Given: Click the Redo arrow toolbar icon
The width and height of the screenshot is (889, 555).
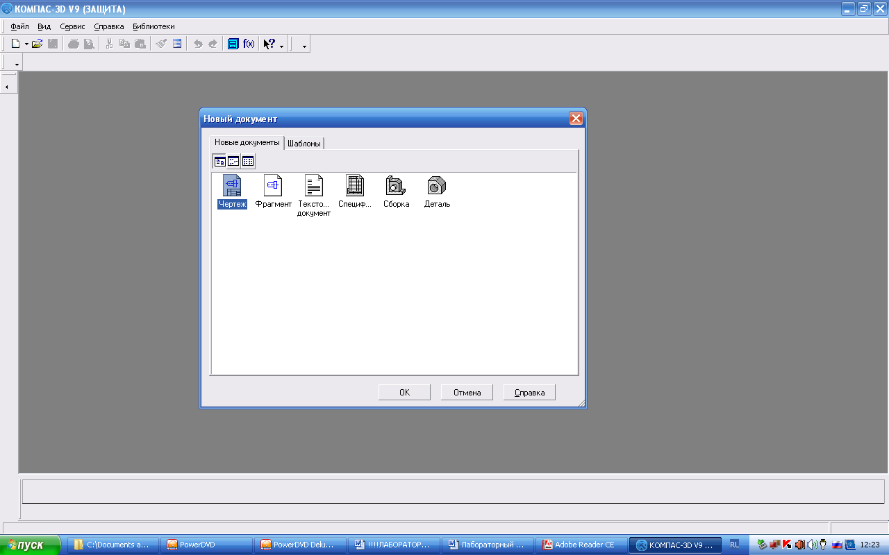Looking at the screenshot, I should (x=213, y=44).
